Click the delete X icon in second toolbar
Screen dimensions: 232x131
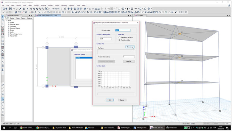[x=12, y=12]
